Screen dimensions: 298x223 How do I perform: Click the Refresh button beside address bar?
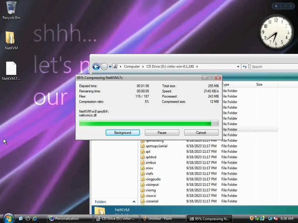(244, 67)
